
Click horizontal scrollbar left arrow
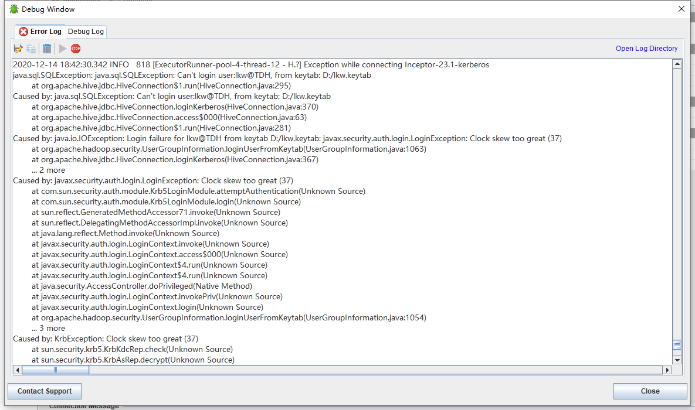point(17,370)
